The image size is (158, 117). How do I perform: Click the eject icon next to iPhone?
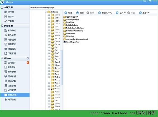[28, 58]
